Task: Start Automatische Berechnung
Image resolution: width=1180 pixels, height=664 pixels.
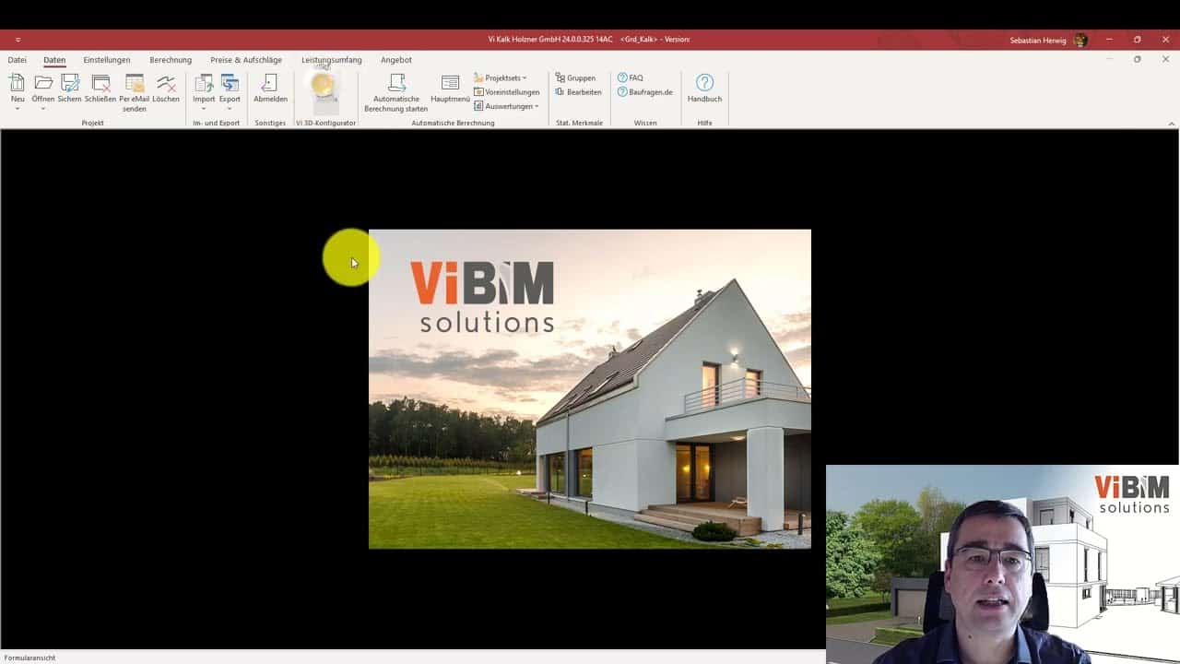Action: 396,93
